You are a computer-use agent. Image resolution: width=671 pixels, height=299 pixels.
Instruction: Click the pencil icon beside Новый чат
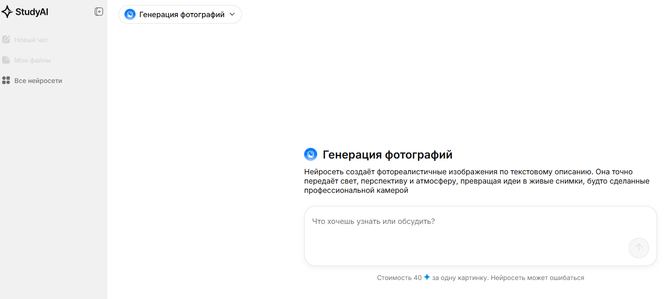coord(6,40)
